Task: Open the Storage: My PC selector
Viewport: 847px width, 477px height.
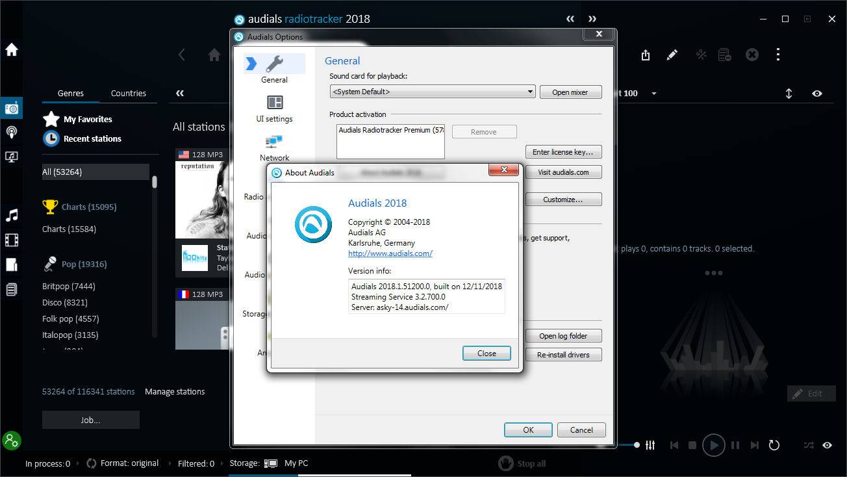Action: click(270, 463)
